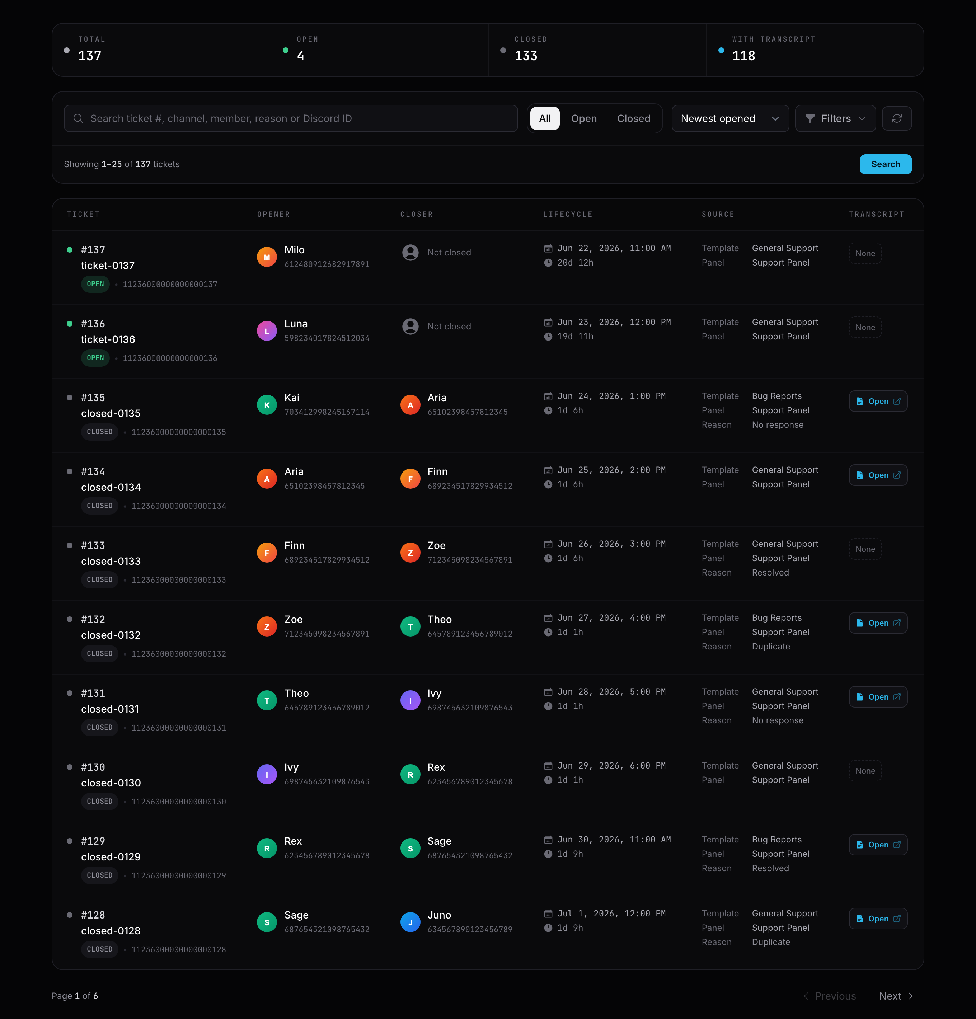Click Kai's opener avatar in #135
This screenshot has height=1019, width=976.
(x=267, y=404)
